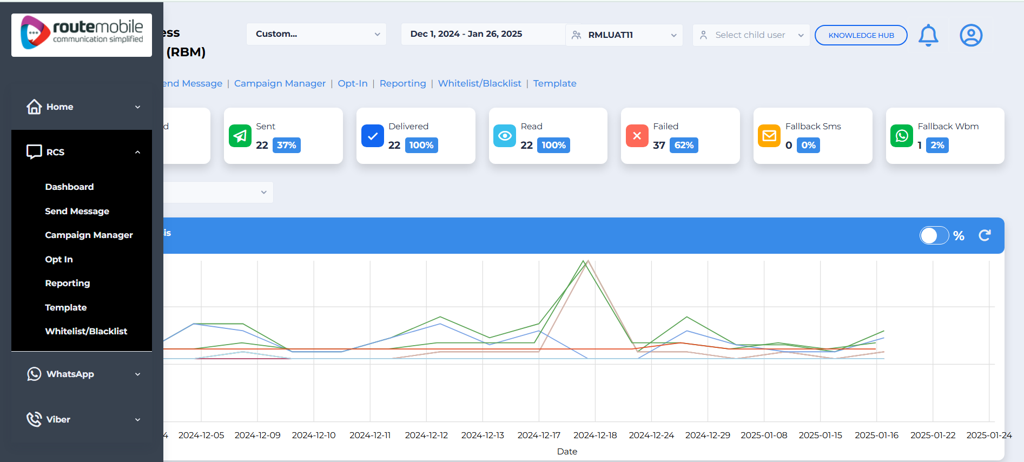Toggle the percentage switch on chart header

[934, 235]
